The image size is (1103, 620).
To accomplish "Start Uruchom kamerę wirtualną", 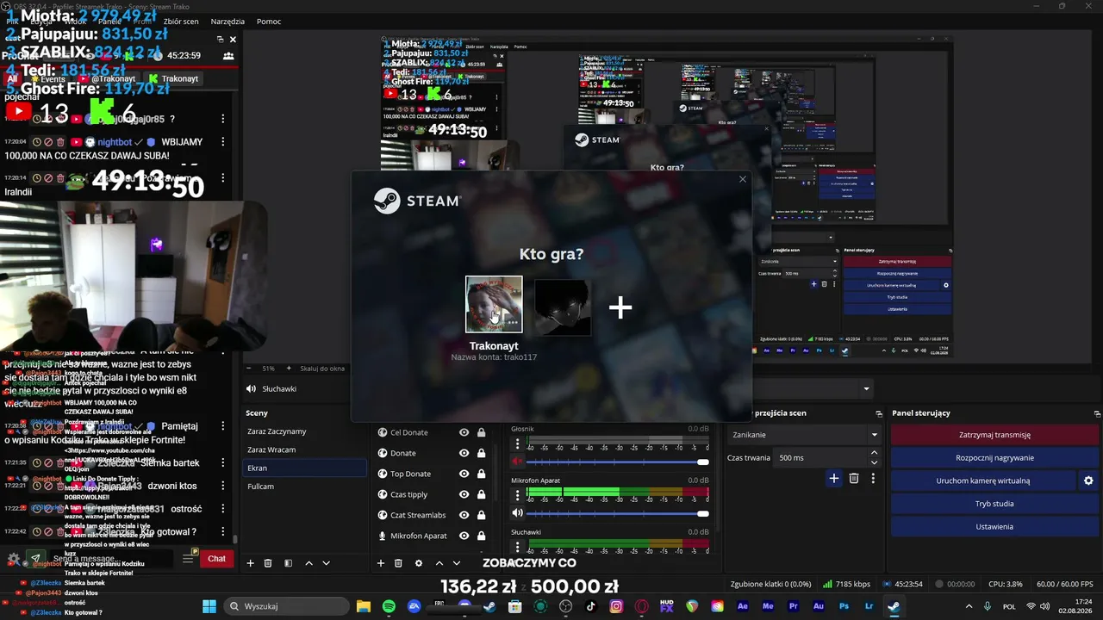I will click(983, 480).
